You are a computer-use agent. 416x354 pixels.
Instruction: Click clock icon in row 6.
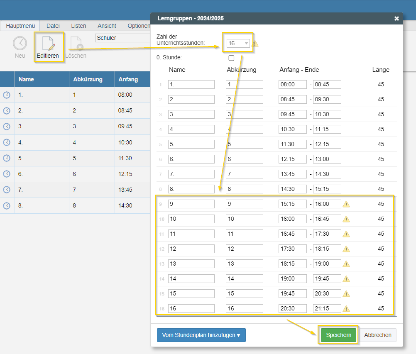[7, 174]
